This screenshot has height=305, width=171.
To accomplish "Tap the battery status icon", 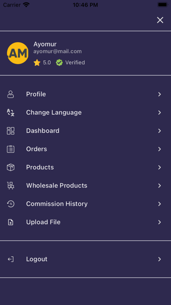I will (x=163, y=5).
